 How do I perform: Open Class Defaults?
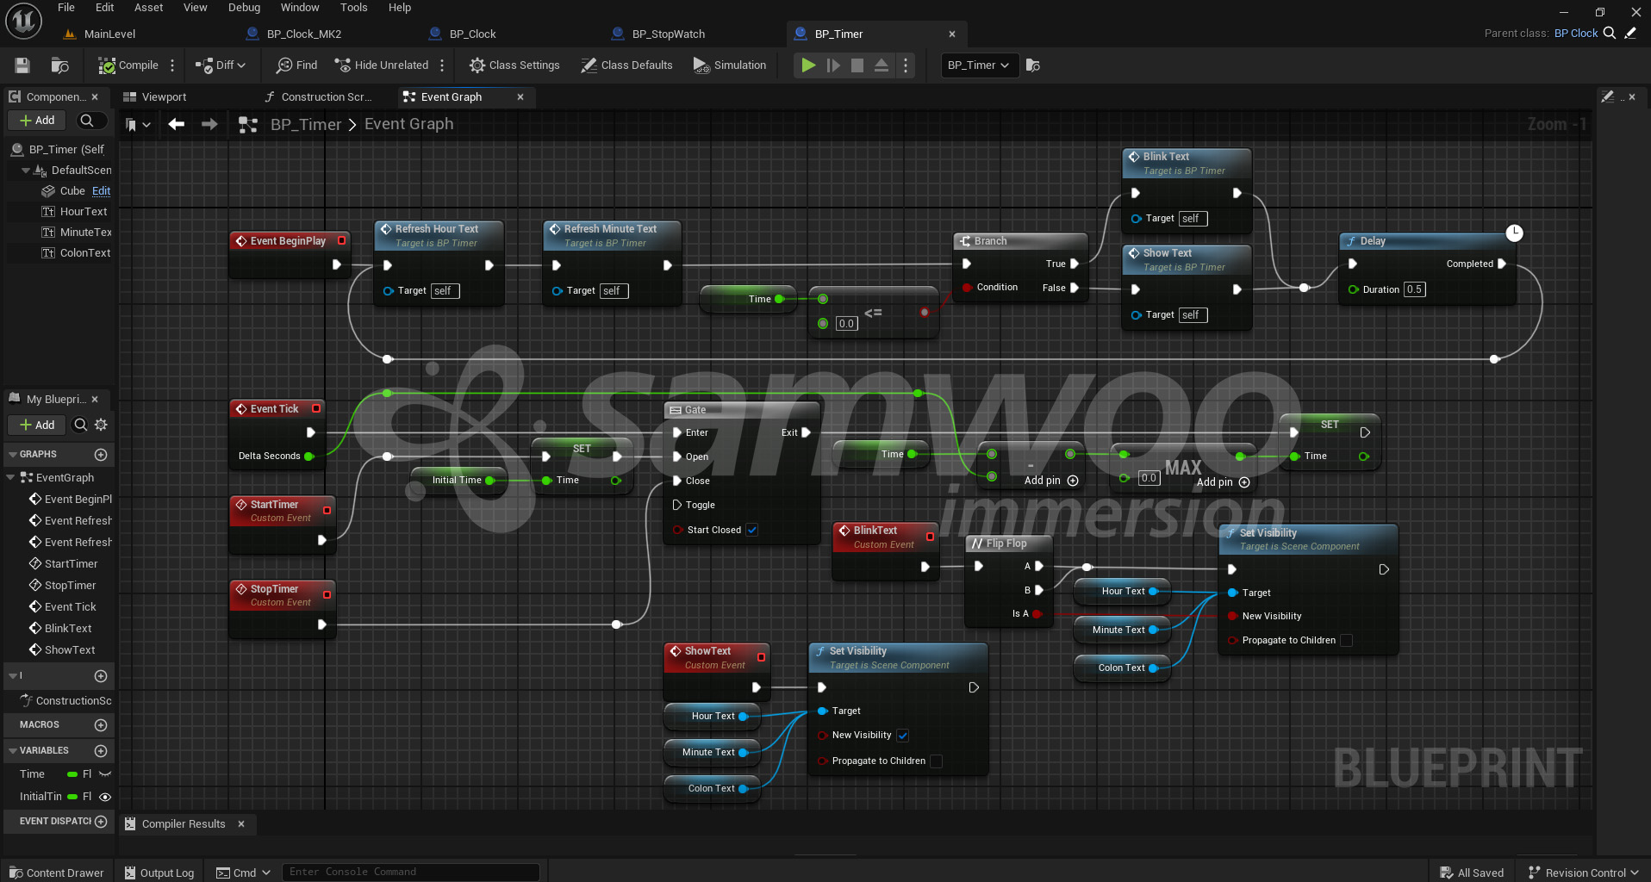point(626,65)
